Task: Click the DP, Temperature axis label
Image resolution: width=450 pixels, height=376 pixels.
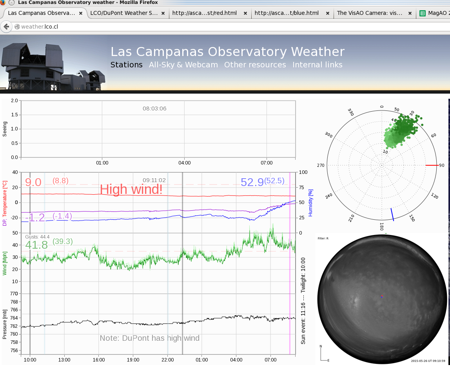Action: coord(5,203)
